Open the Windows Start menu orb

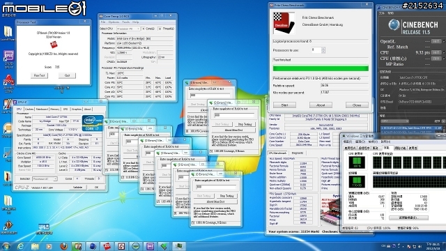click(6, 246)
